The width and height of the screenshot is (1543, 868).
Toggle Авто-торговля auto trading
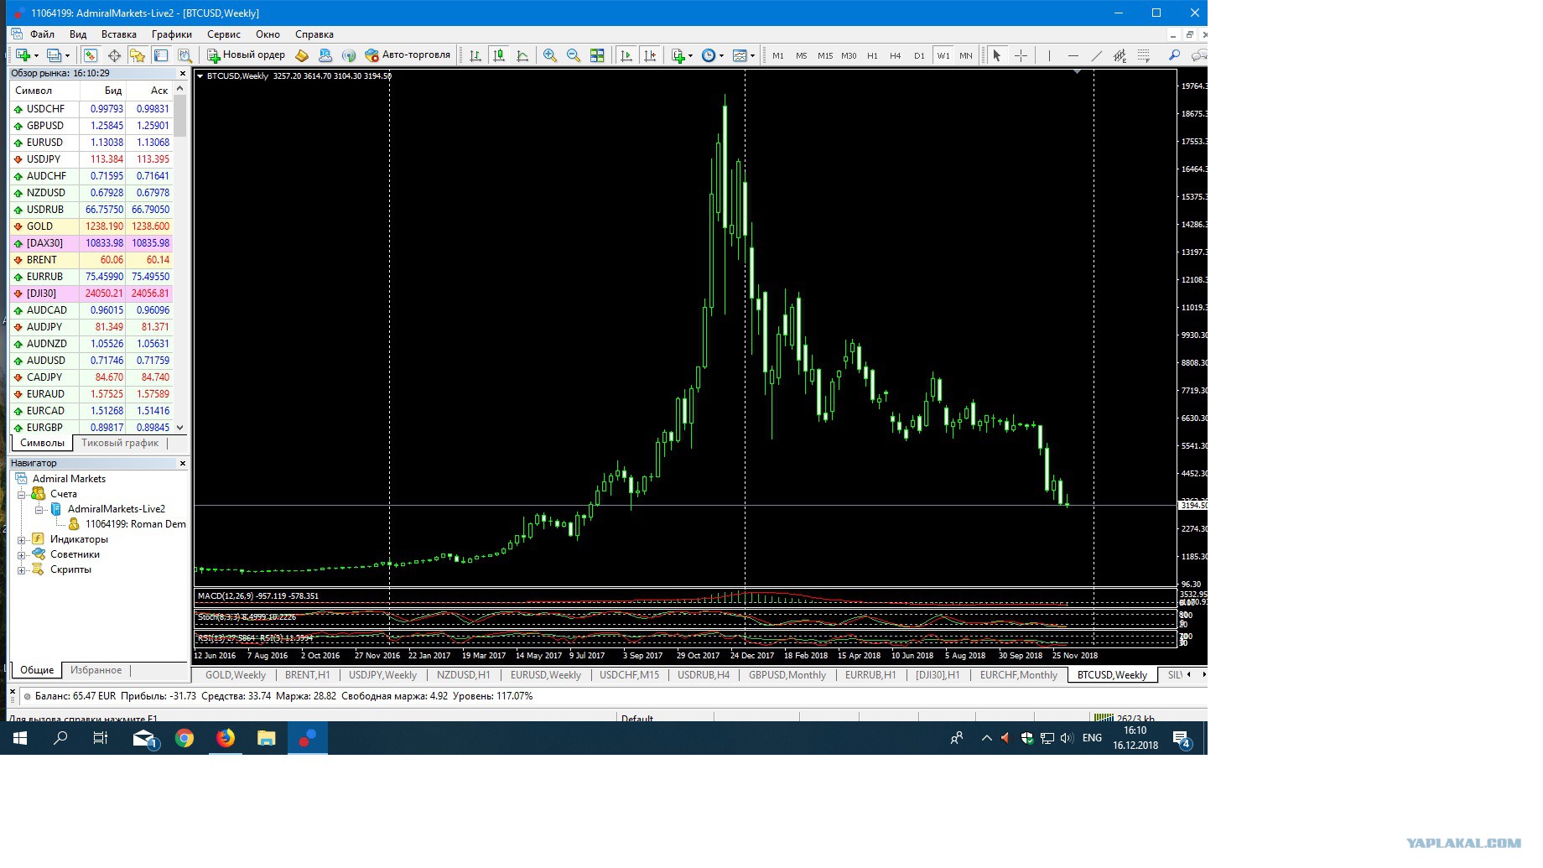pyautogui.click(x=408, y=55)
